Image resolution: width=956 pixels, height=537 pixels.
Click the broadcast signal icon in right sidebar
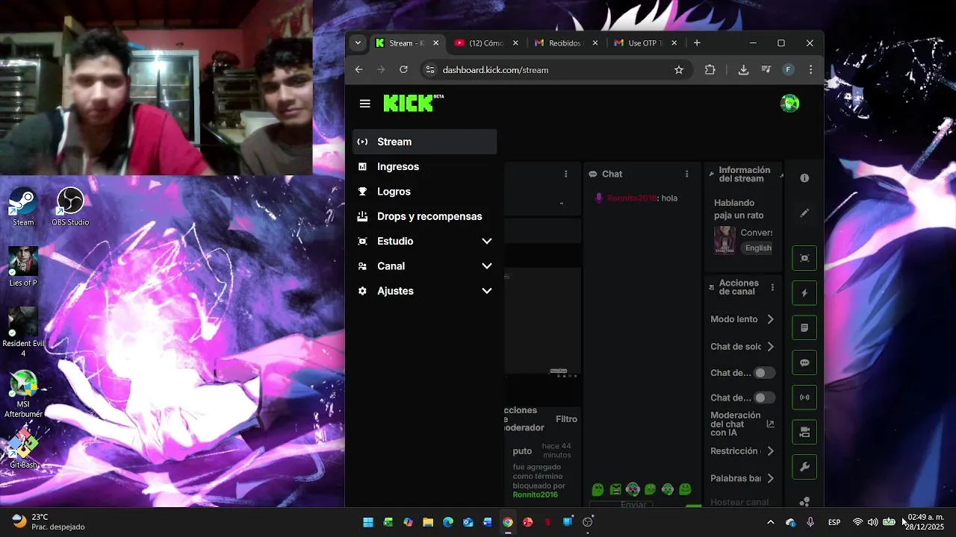point(804,398)
